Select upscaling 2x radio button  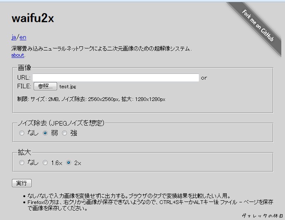click(69, 163)
